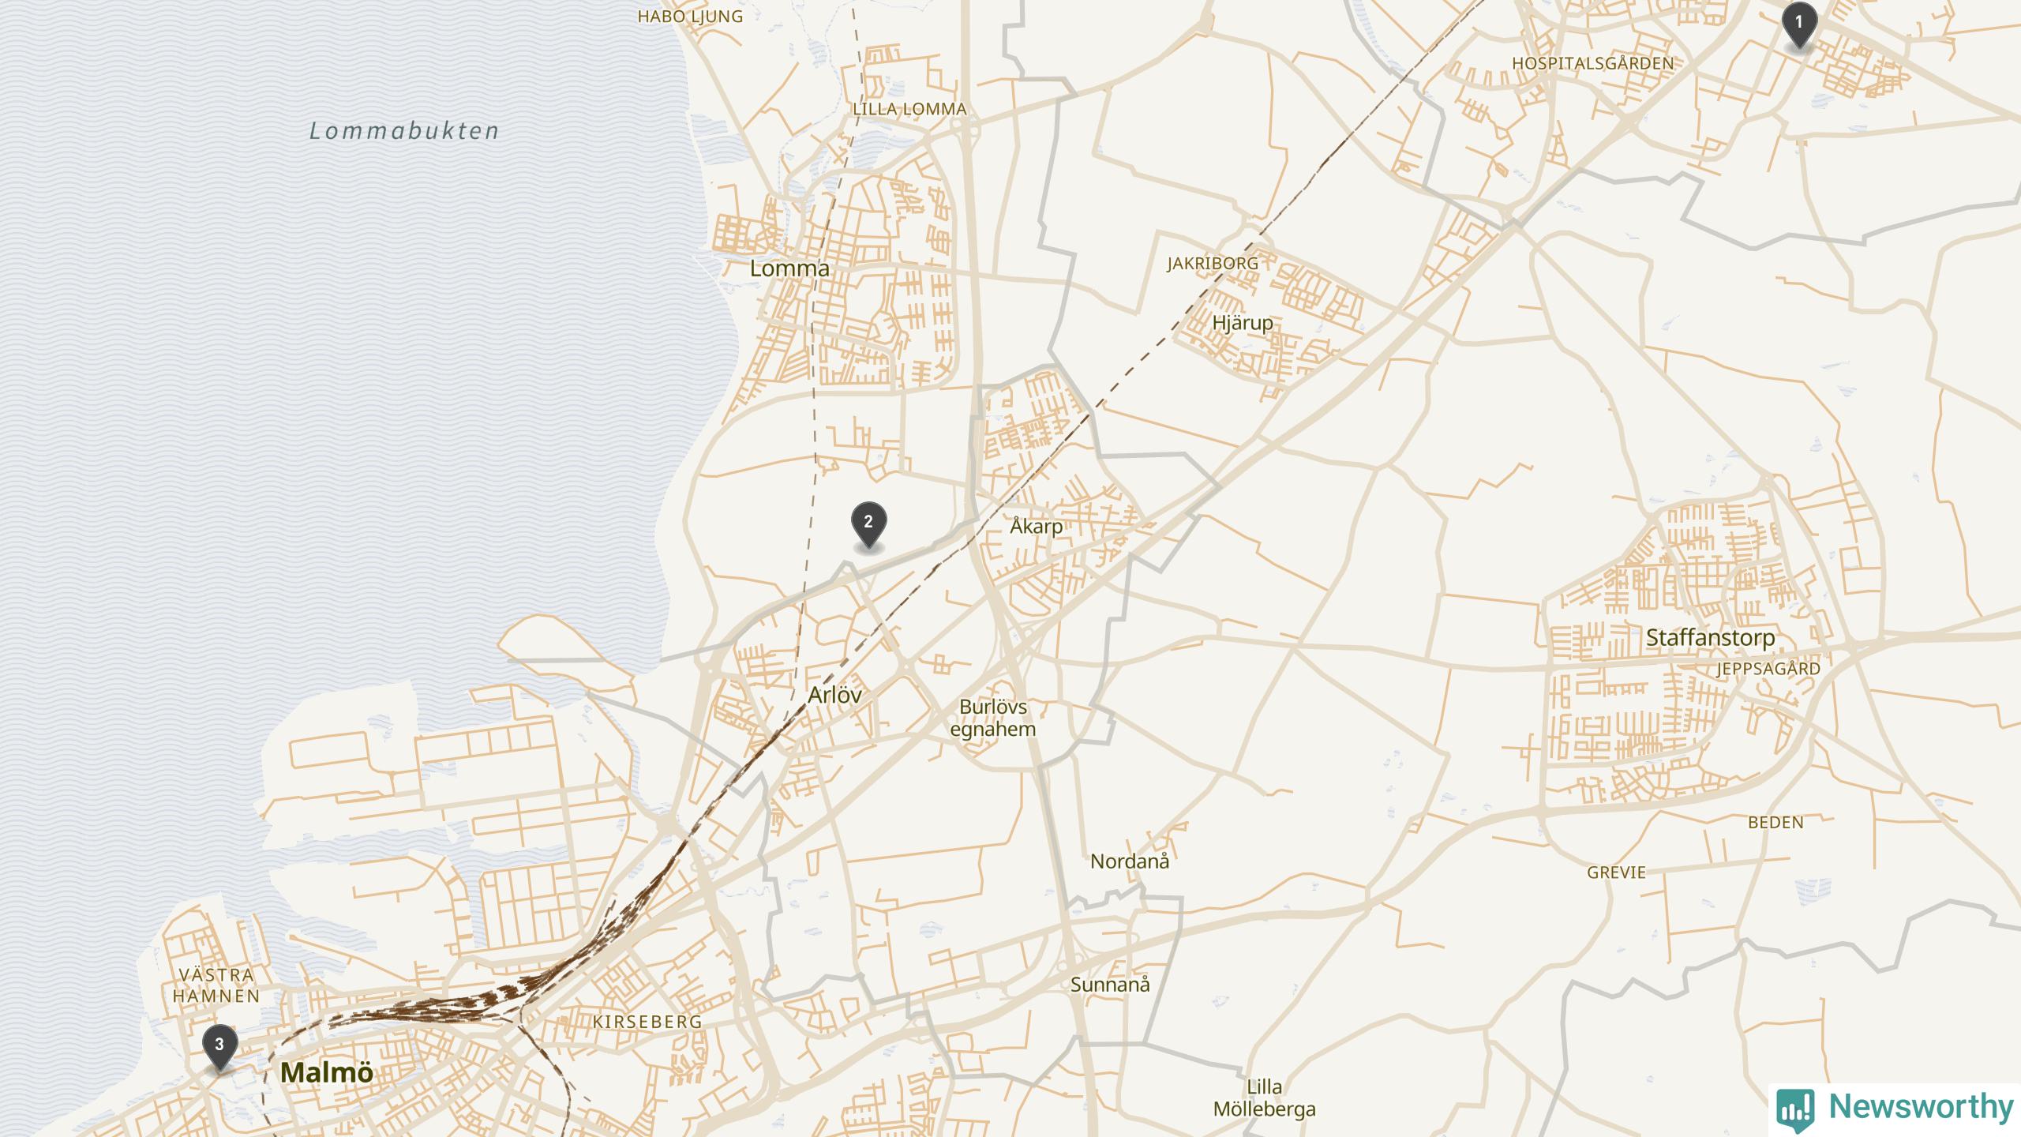Viewport: 2021px width, 1137px height.
Task: Click the Staffanstorp town label
Action: click(1710, 638)
